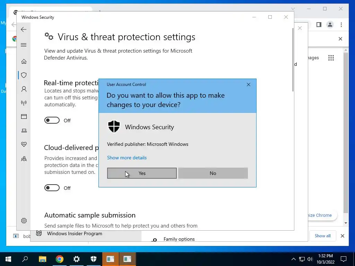Click the Windows Security scrollbar
Image resolution: width=355 pixels, height=266 pixels.
click(x=293, y=60)
